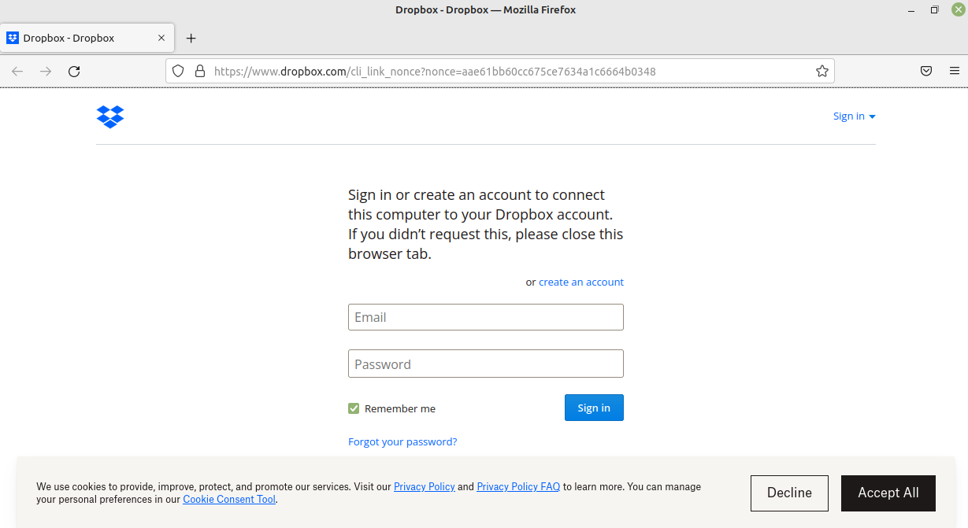The image size is (968, 528).
Task: Open a new browser tab
Action: 191,38
